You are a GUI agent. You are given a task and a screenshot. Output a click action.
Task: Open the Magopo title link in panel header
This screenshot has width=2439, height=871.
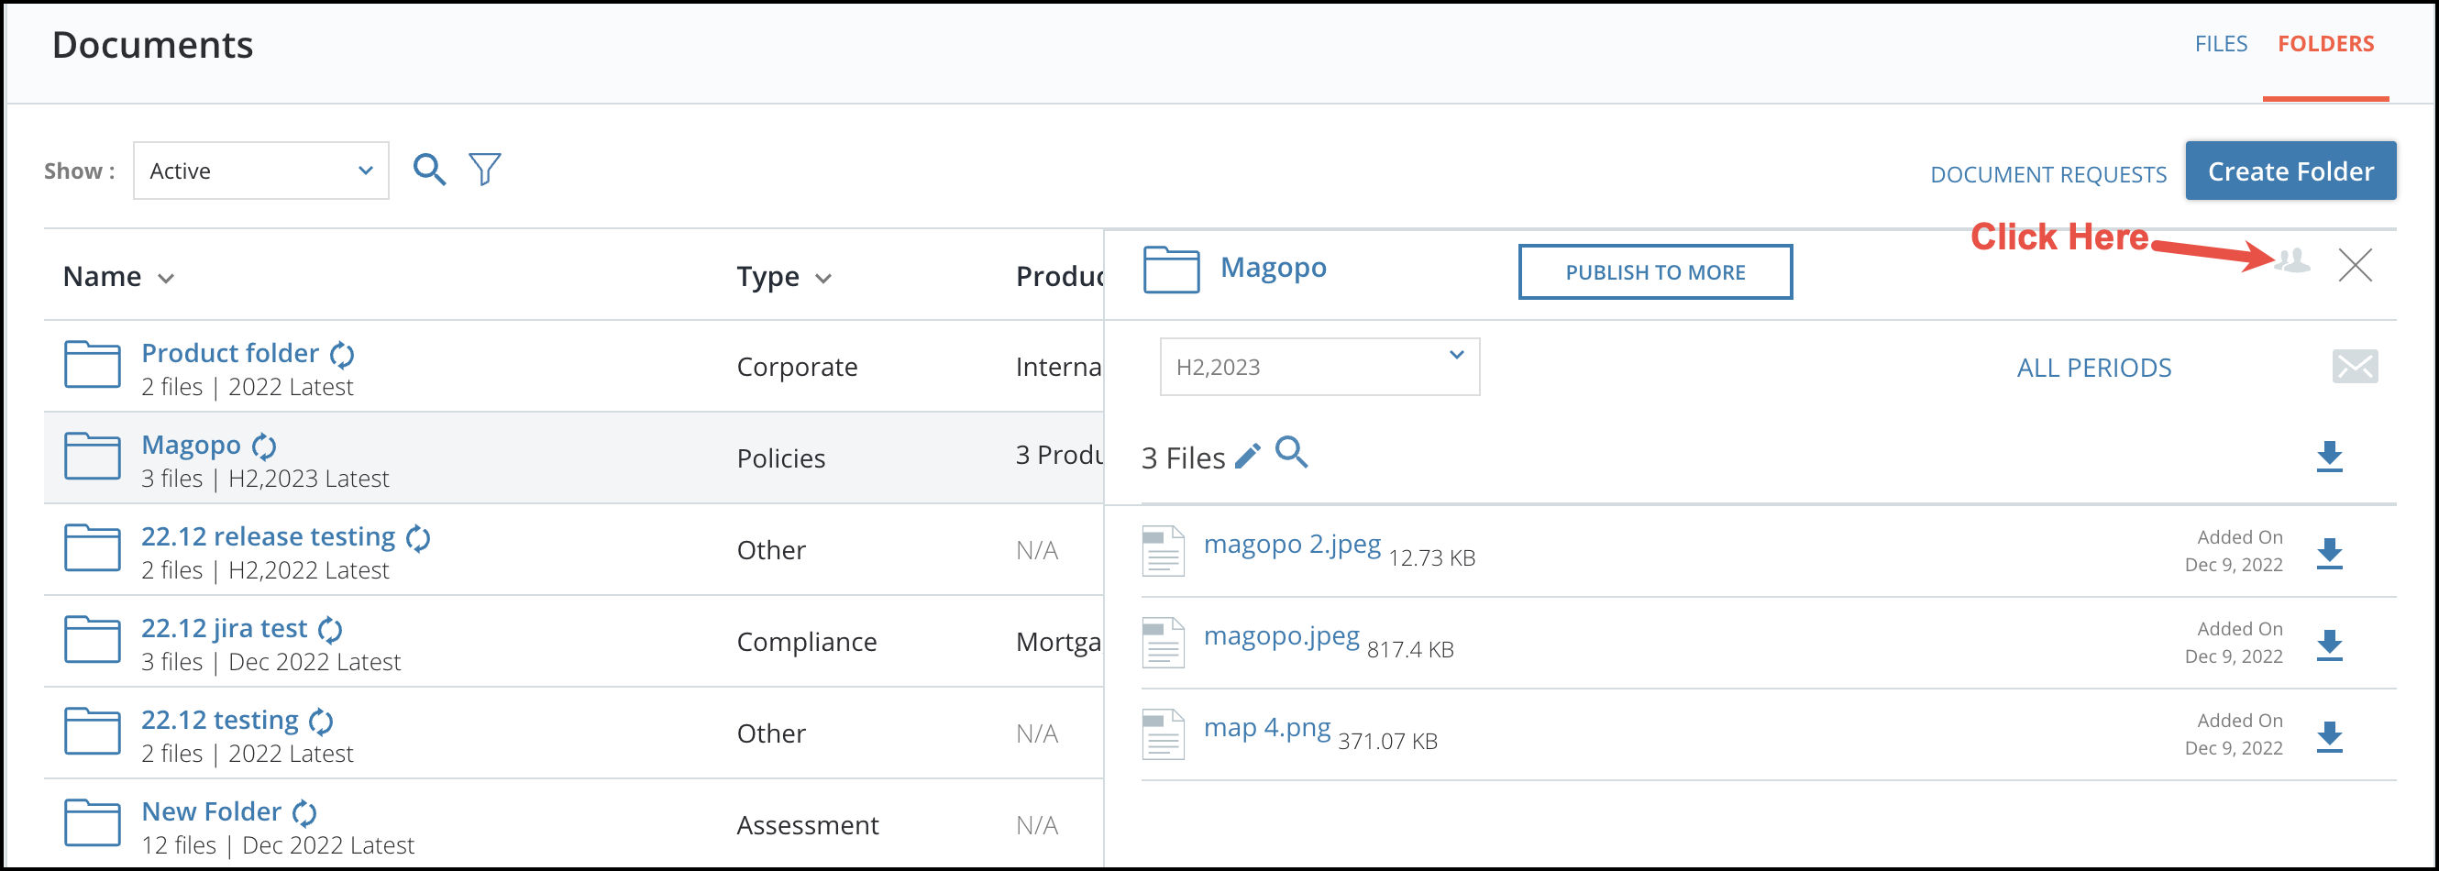click(x=1274, y=267)
